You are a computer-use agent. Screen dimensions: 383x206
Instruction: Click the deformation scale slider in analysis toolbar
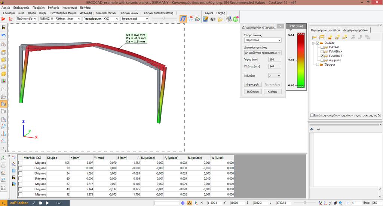pyautogui.click(x=164, y=18)
